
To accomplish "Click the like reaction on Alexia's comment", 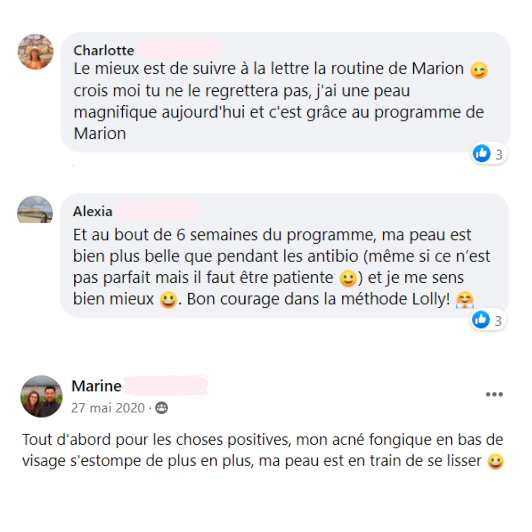I will pos(481,320).
